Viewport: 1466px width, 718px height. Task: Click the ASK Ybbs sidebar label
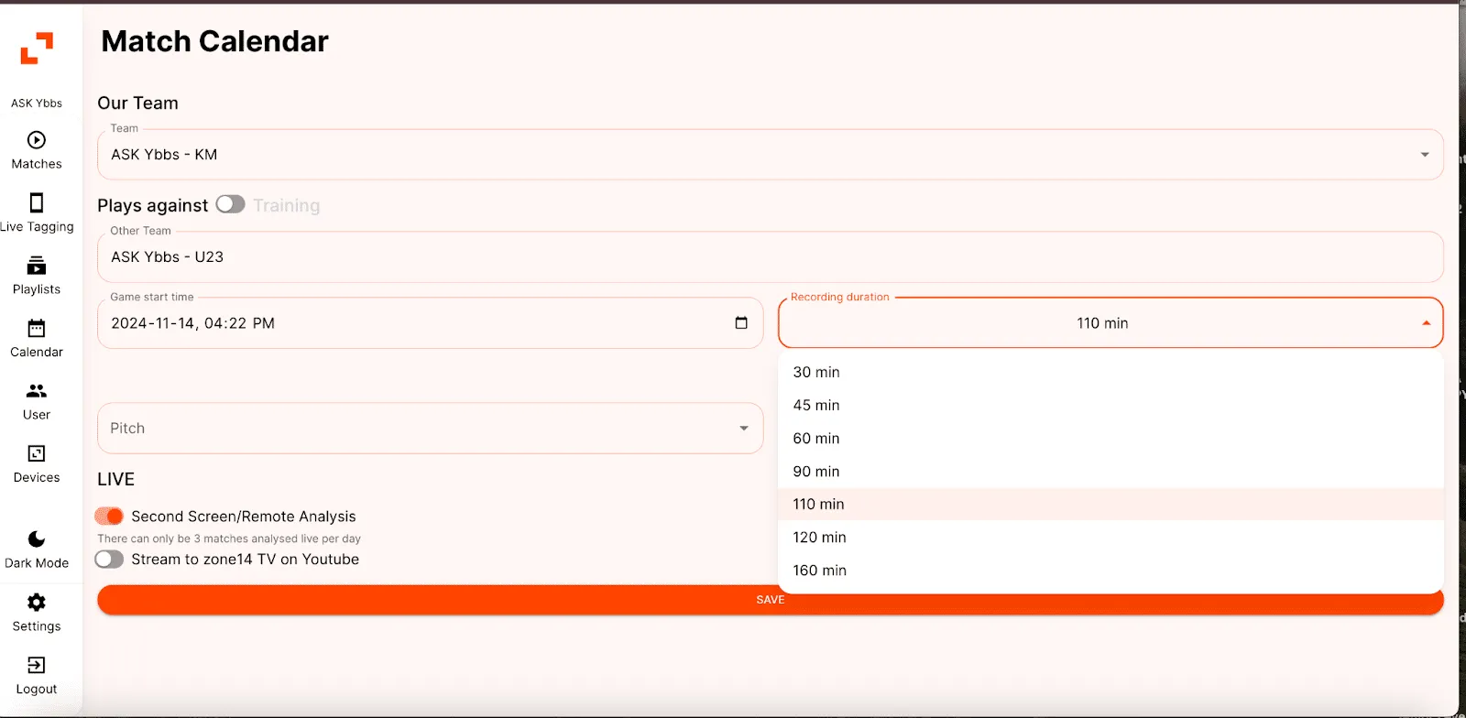point(37,103)
